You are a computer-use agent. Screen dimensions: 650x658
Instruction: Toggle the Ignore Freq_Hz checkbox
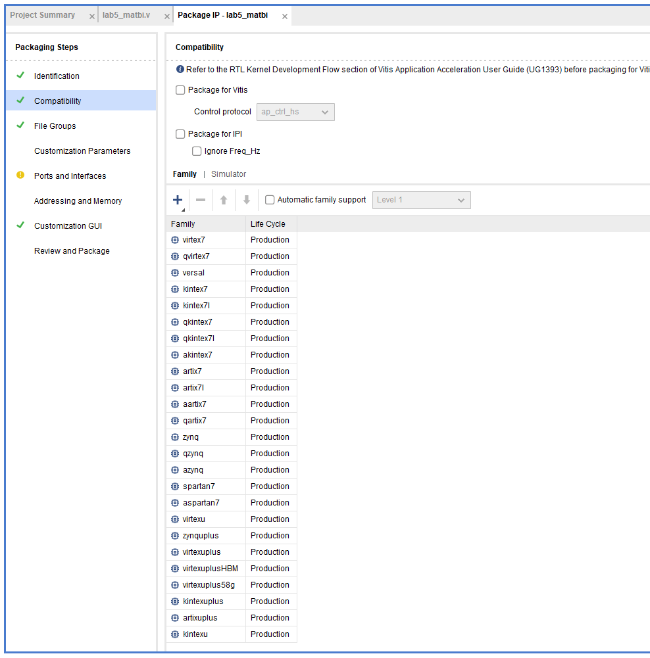click(x=197, y=151)
